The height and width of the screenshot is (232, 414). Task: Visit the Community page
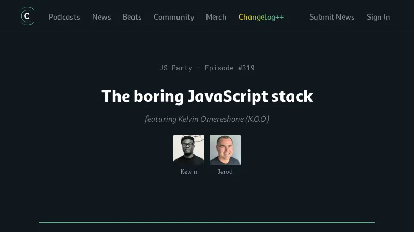(x=174, y=17)
